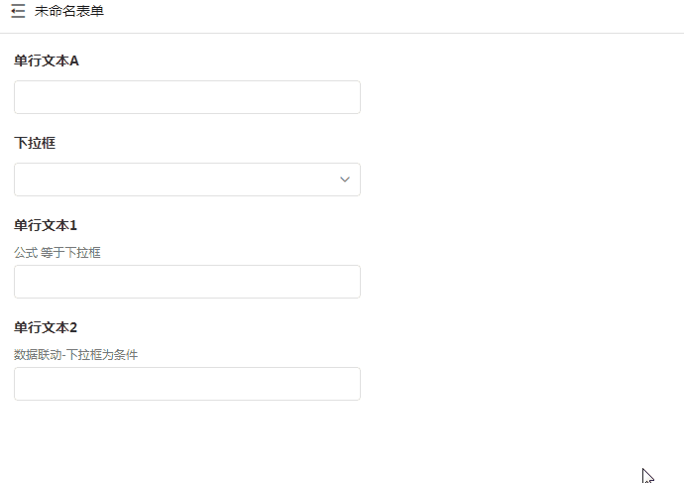The height and width of the screenshot is (483, 684).
Task: Expand the 下拉框 chevron arrow
Action: [345, 180]
